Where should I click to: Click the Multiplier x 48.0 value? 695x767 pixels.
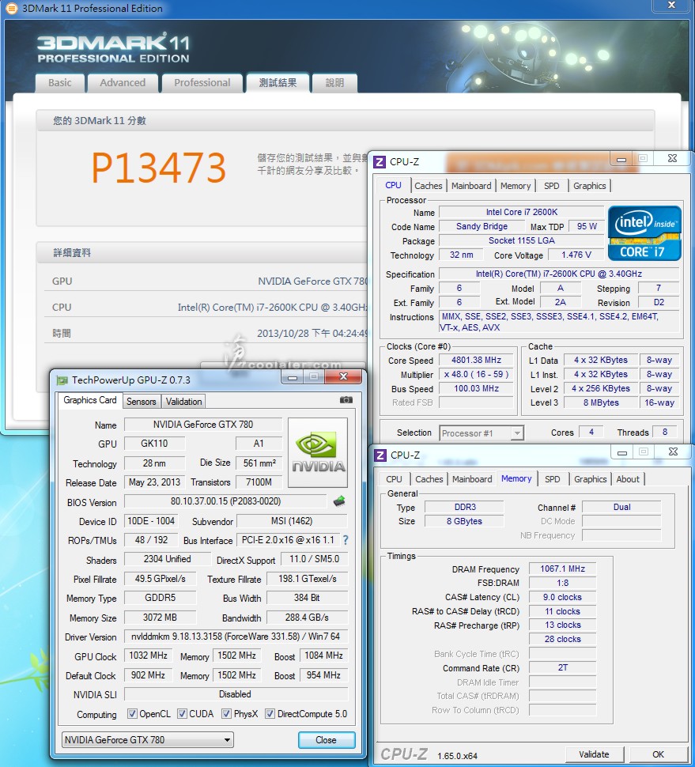[x=476, y=374]
